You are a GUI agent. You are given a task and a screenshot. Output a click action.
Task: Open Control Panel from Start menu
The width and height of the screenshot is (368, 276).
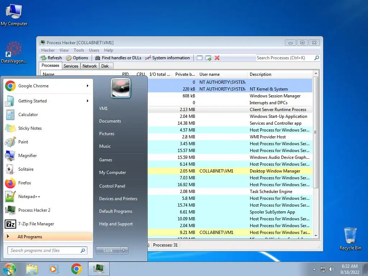tap(112, 186)
